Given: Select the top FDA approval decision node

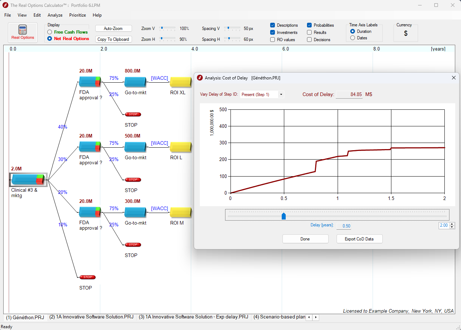Looking at the screenshot, I should click(90, 82).
